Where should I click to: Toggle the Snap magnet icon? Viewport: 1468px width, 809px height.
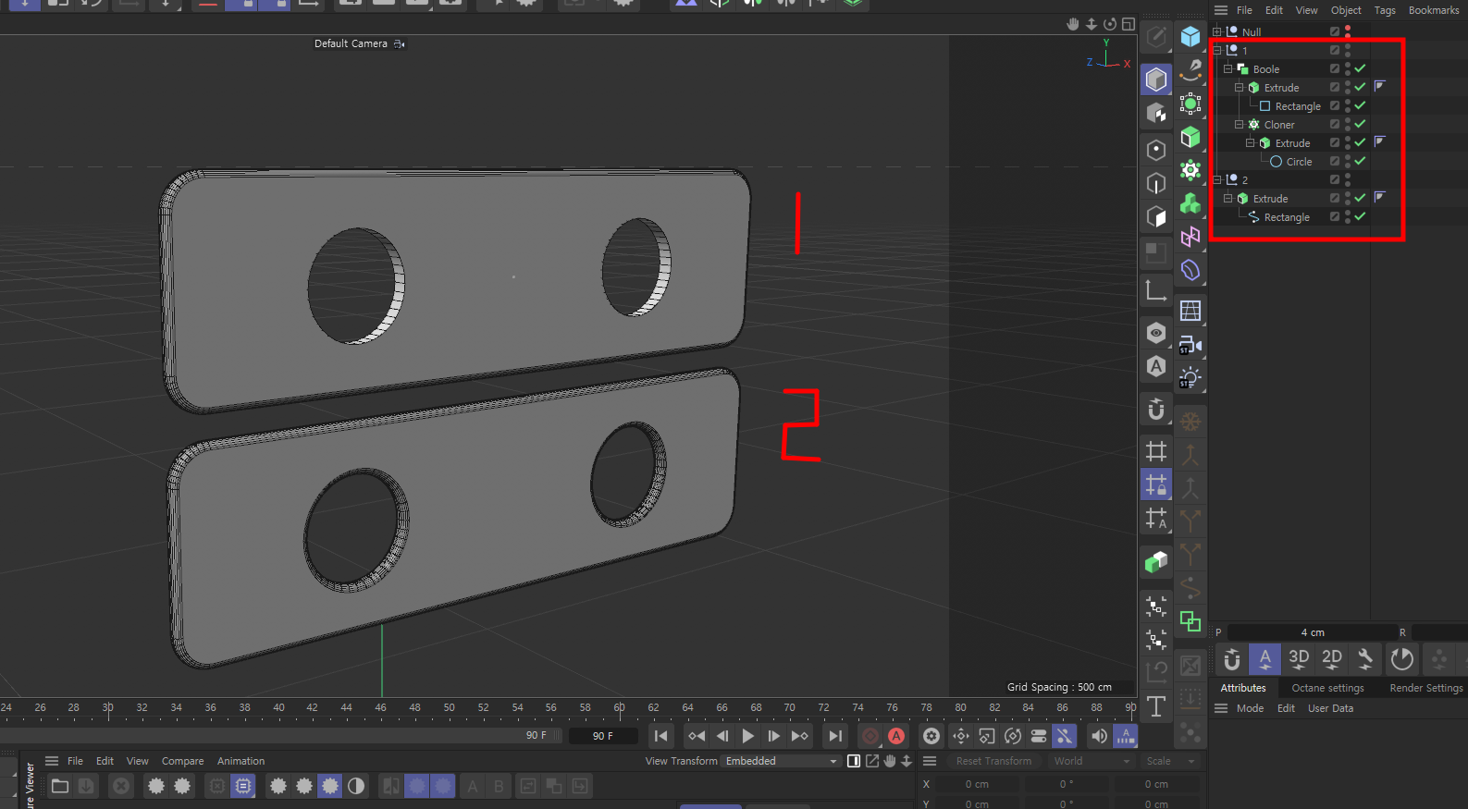click(x=1156, y=409)
